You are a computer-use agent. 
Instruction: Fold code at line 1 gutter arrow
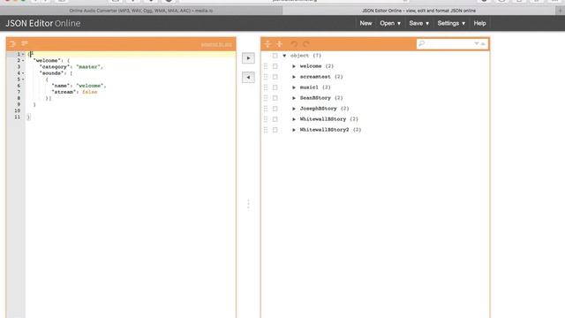[23, 54]
